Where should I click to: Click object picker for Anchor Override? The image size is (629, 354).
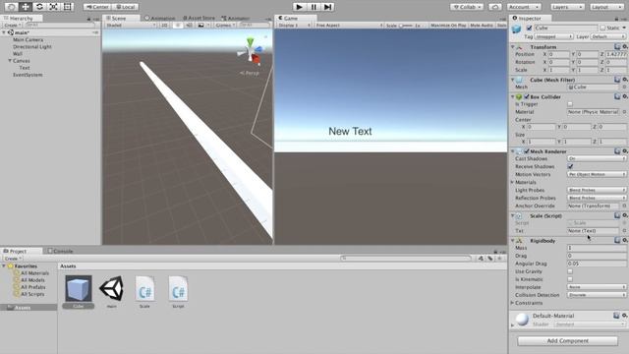click(x=624, y=206)
